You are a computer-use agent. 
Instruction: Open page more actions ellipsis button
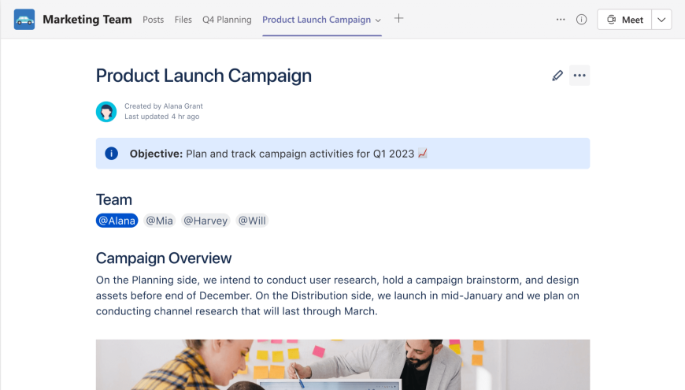pos(579,76)
